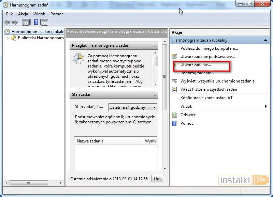The image size is (273, 197).
Task: Select Harmonogram zadań (Lokalny) tree root
Action: click(x=38, y=32)
